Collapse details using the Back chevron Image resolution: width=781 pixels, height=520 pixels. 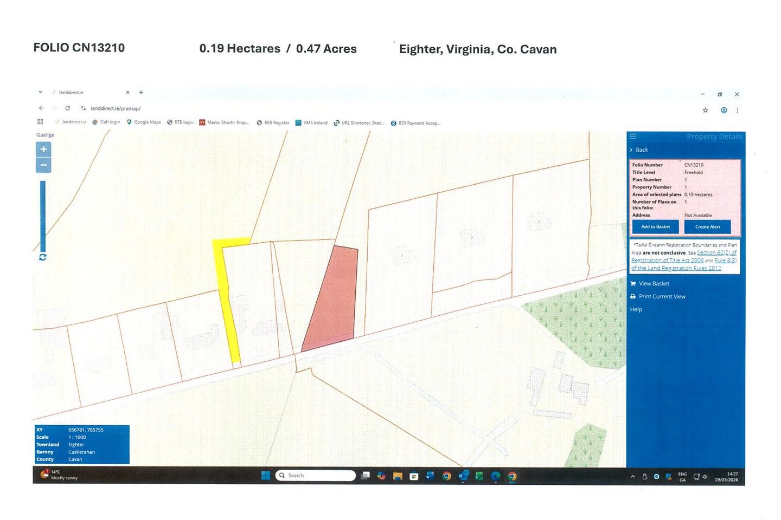tap(631, 150)
